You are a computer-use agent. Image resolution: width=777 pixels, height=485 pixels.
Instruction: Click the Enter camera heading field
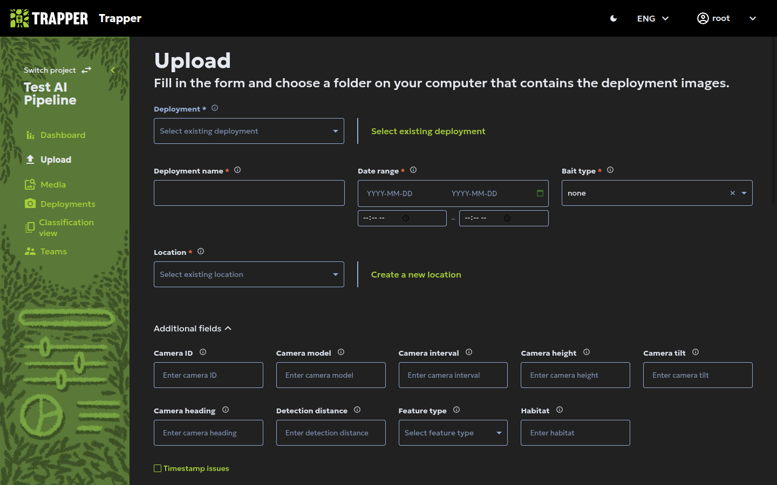[x=208, y=433]
